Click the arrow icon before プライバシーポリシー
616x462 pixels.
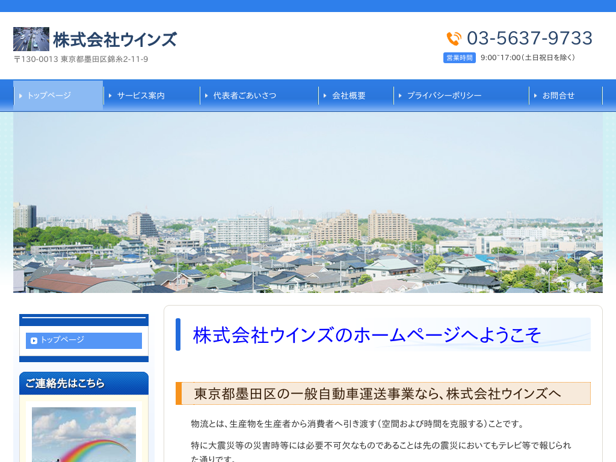click(400, 96)
